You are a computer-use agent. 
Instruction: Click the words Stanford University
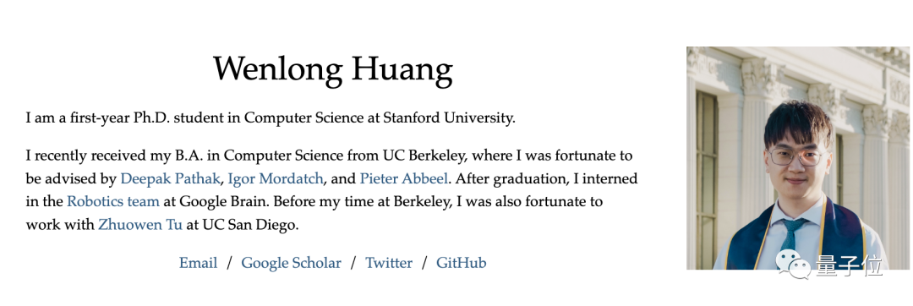(x=449, y=118)
